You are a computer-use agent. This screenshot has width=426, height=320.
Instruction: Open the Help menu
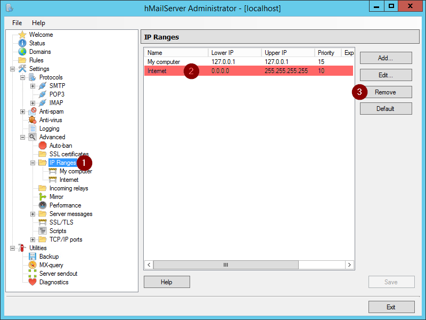38,23
